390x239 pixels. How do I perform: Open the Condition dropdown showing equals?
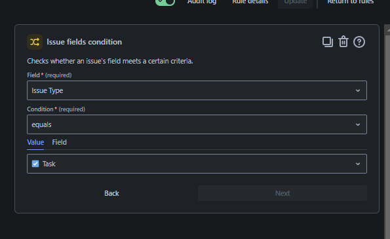(x=197, y=124)
